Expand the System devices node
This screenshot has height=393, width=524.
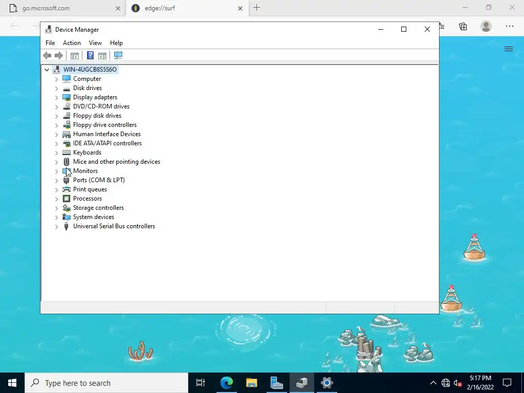coord(56,217)
